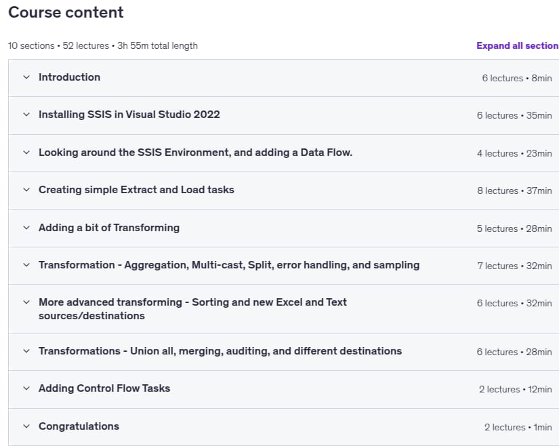Screen dimensions: 559x446
Task: Expand Installing SSIS in Visual Studio 2022 chevron
Action: click(x=26, y=115)
